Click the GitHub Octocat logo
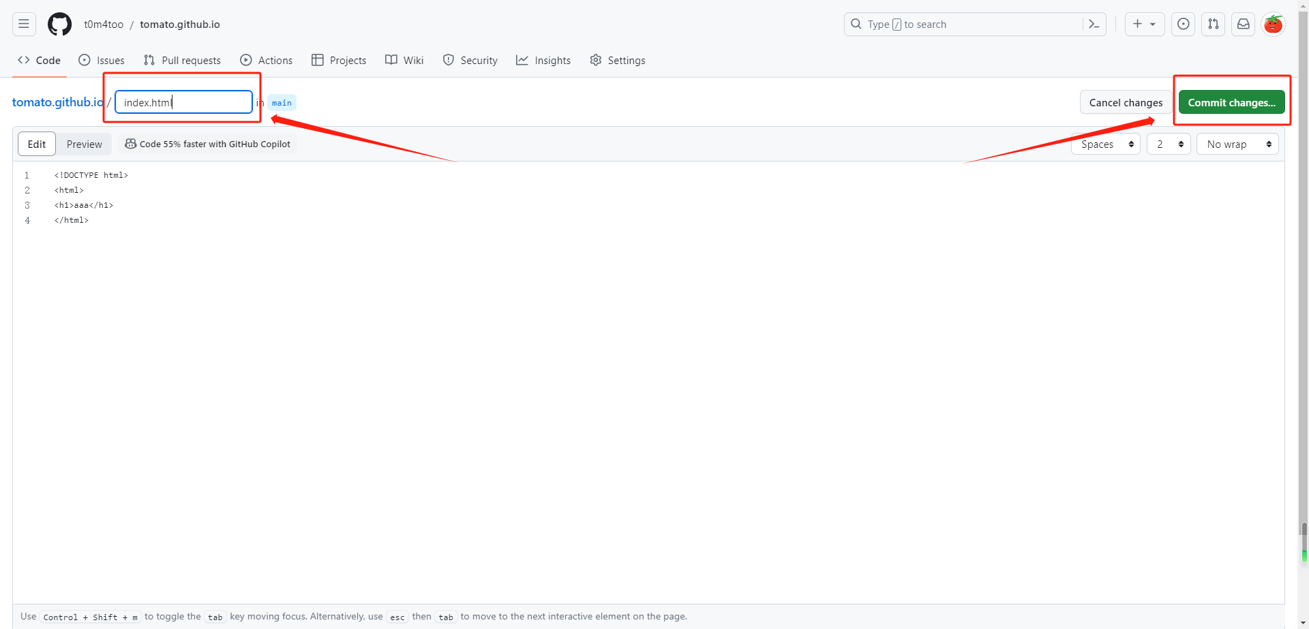1309x629 pixels. click(59, 25)
